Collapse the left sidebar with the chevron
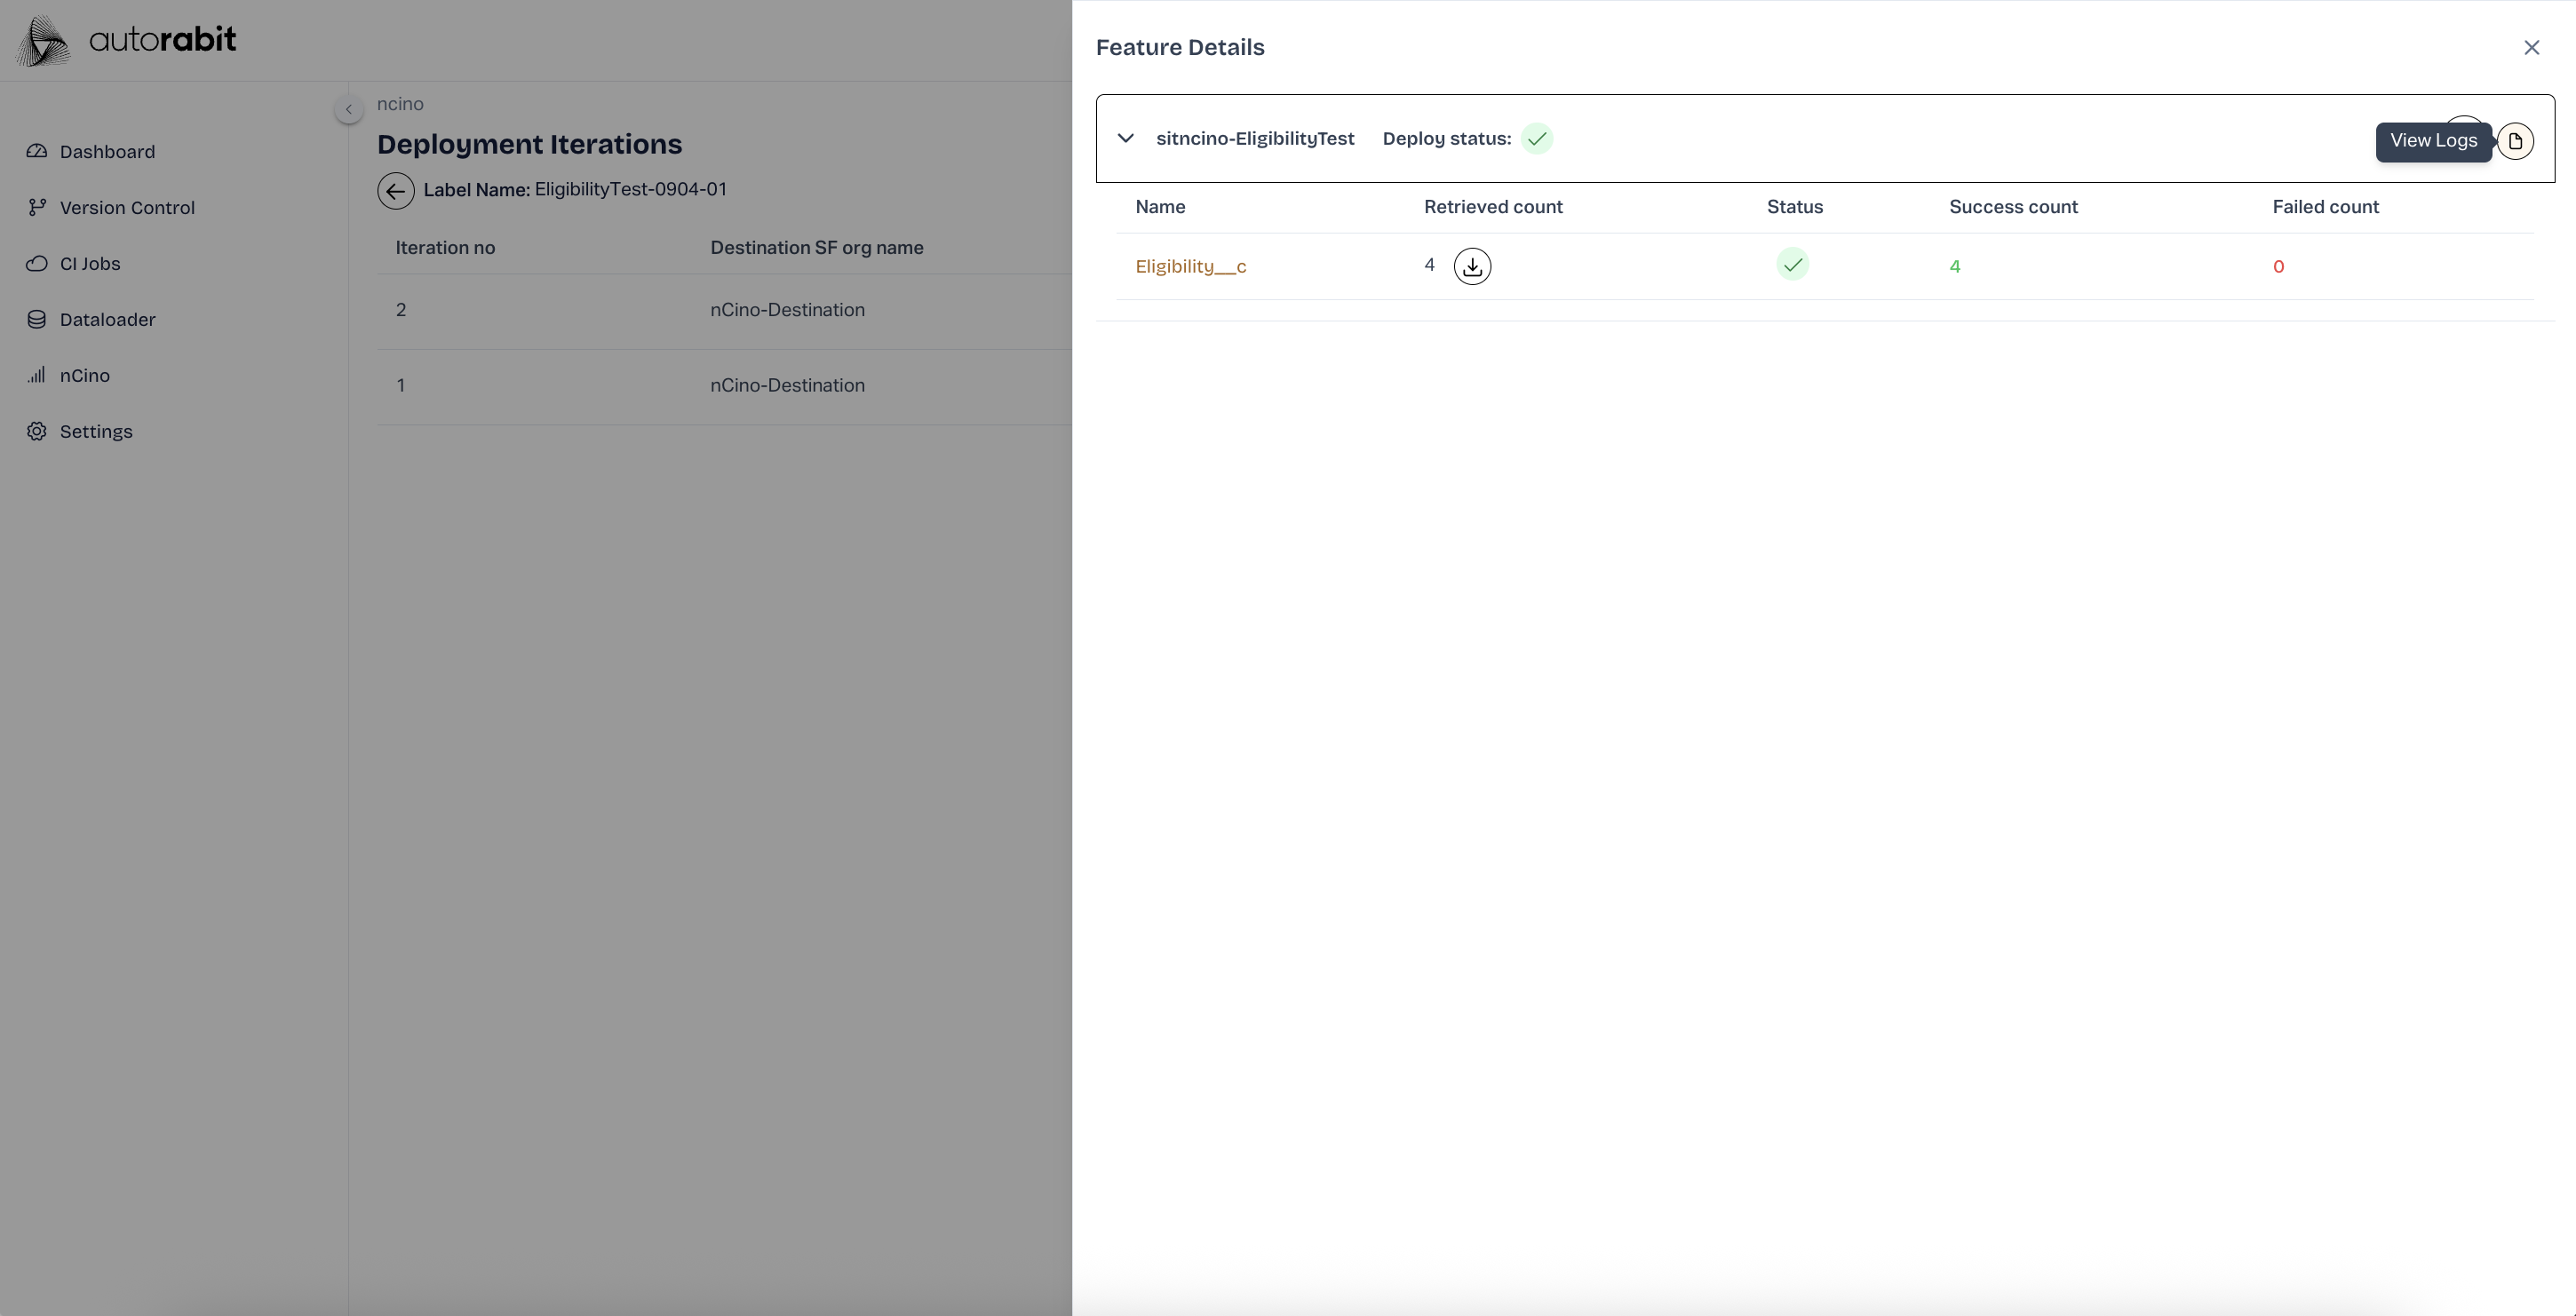 pos(348,109)
